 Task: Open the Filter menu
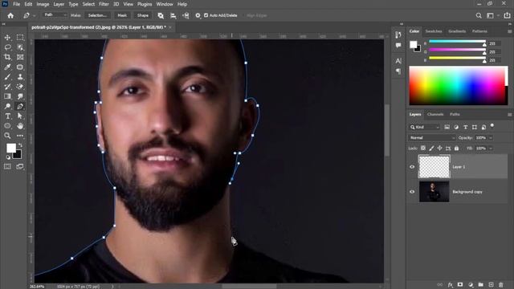coord(104,4)
